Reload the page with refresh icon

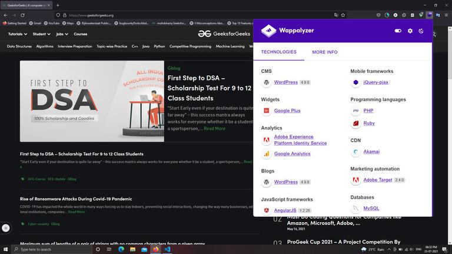point(22,15)
